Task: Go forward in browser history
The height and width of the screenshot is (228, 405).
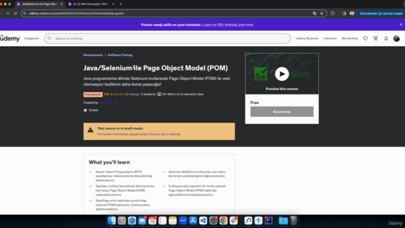Action: [8, 13]
